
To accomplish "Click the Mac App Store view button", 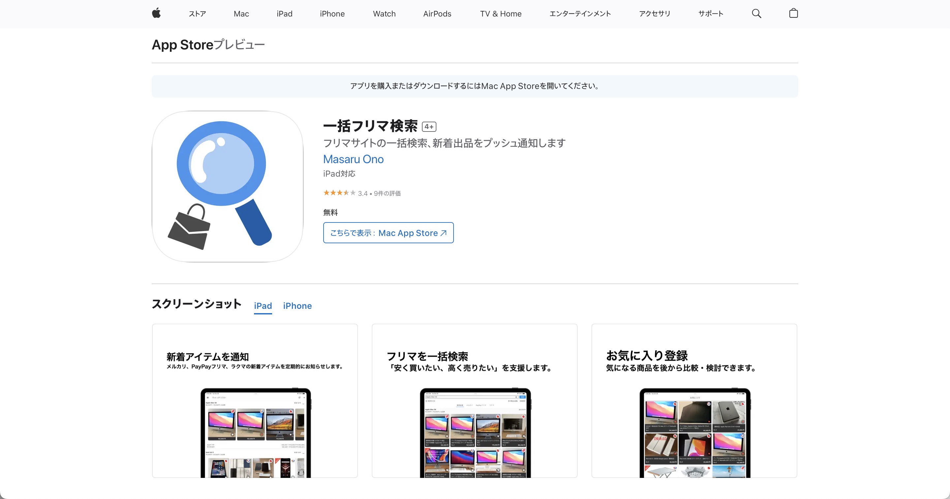I will click(x=388, y=233).
